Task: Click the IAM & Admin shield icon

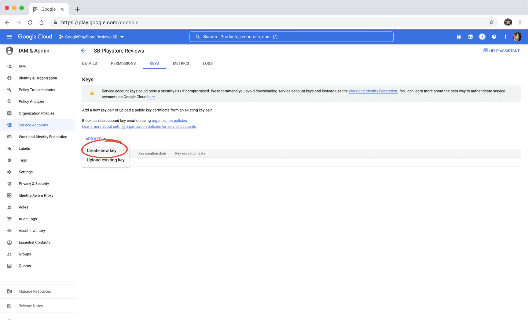Action: tap(10, 51)
